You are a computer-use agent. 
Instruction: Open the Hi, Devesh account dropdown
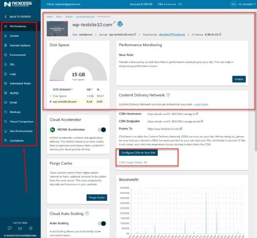pyautogui.click(x=247, y=4)
